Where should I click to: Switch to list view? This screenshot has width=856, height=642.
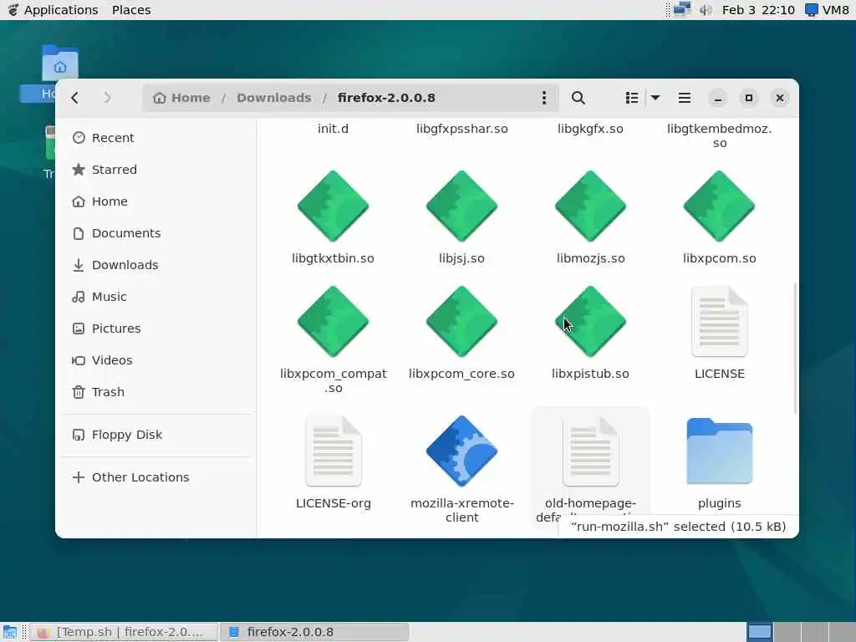pos(632,99)
